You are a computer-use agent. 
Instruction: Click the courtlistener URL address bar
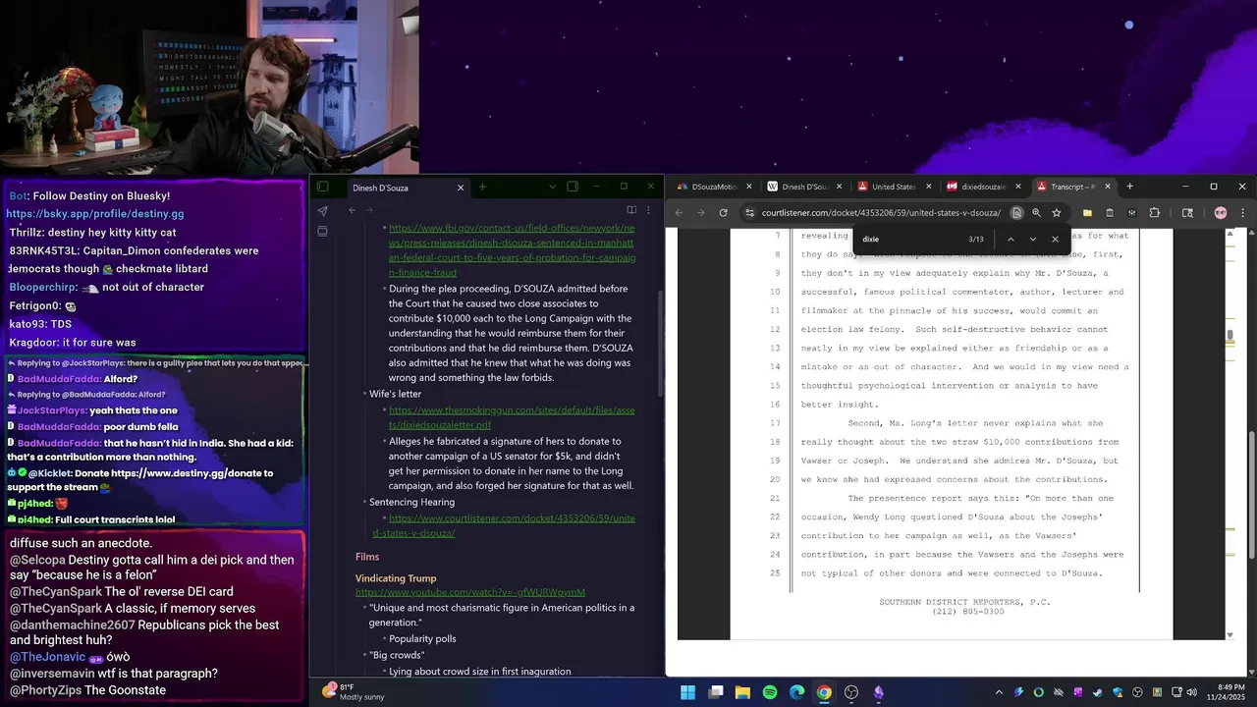click(881, 213)
